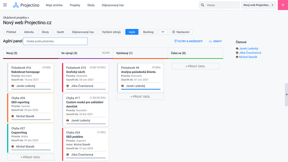Add task in Čeká se column
Viewport: 288px width, 162px height.
[x=195, y=66]
